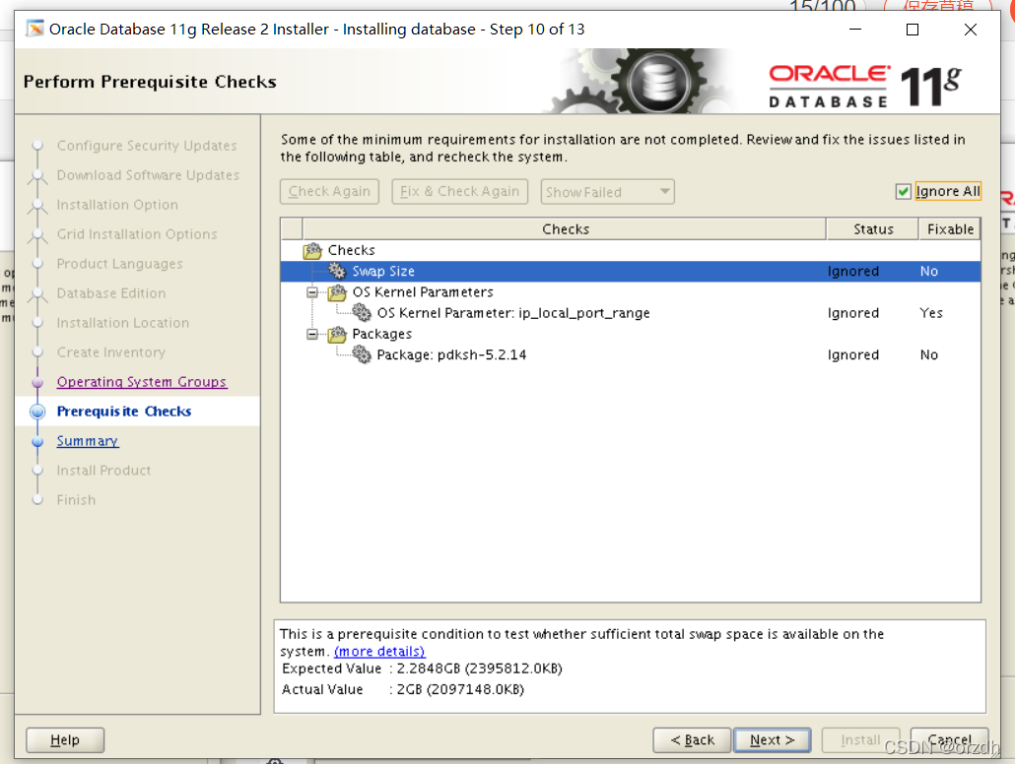
Task: Click the Finish step bullet icon
Action: pos(36,500)
